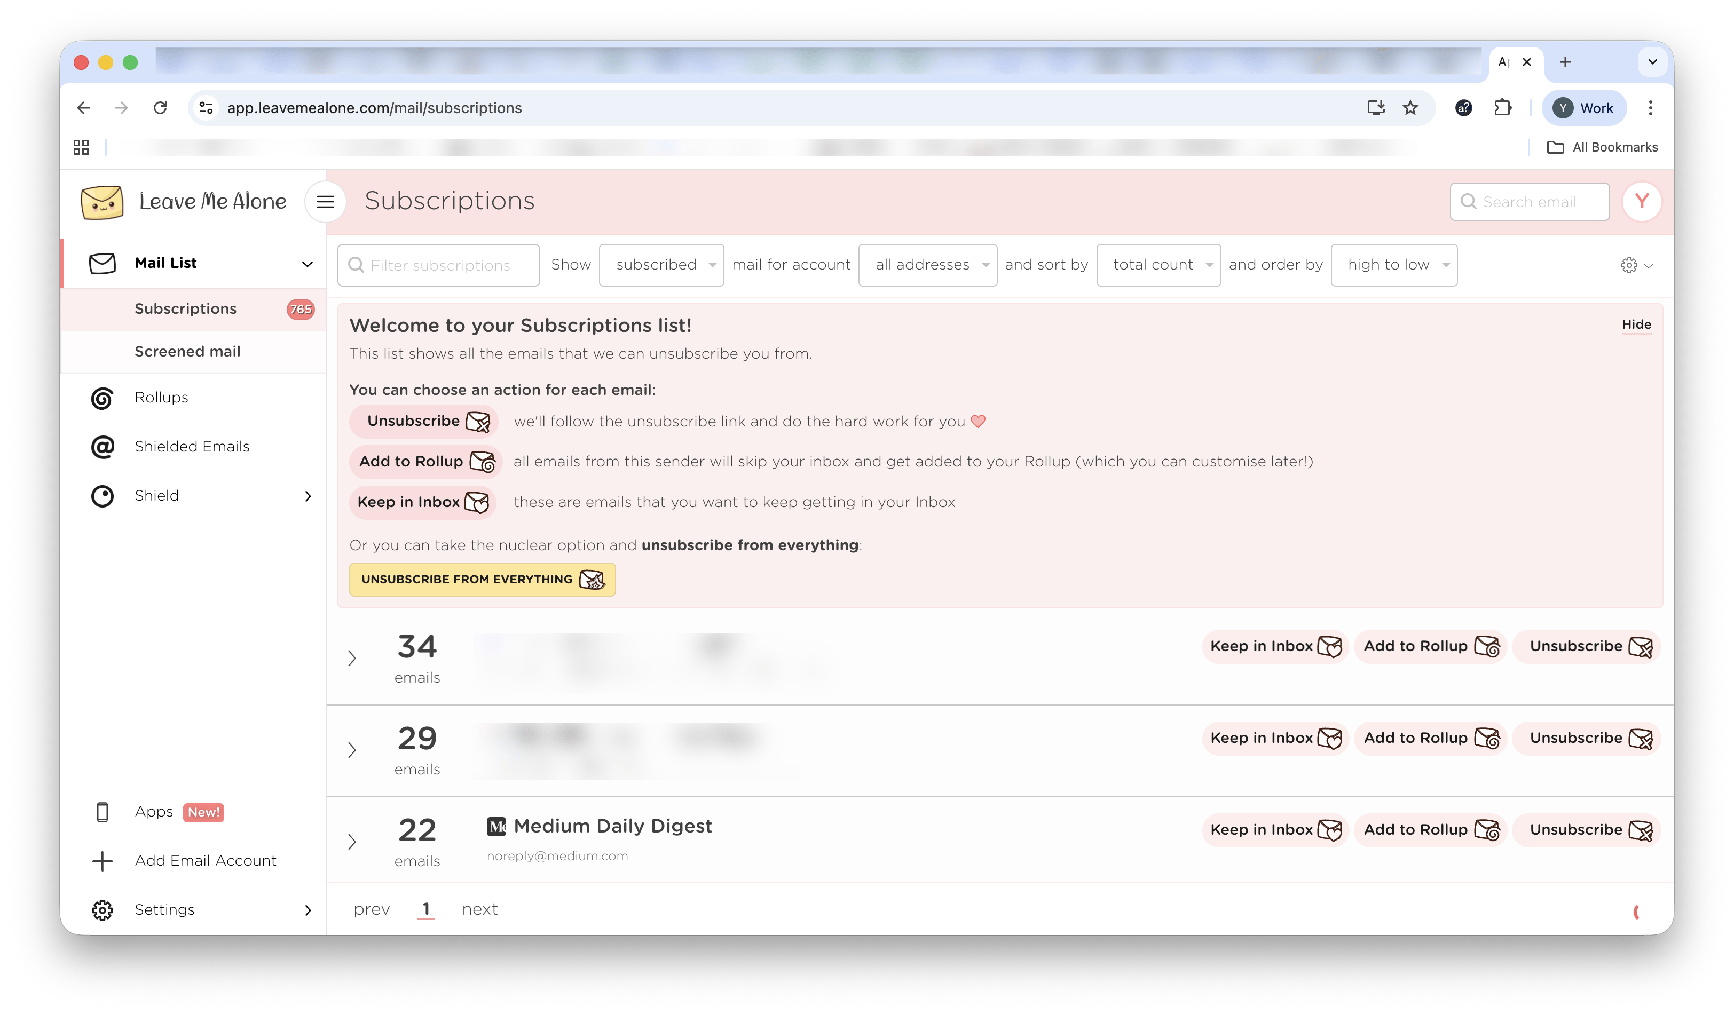
Task: Click the Y profile avatar in the header
Action: [1642, 202]
